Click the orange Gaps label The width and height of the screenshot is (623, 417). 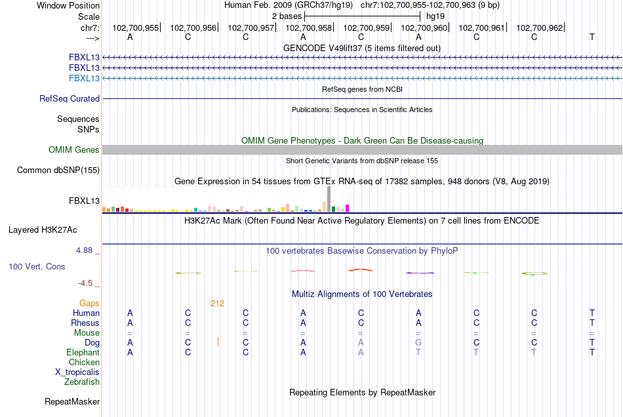[89, 303]
